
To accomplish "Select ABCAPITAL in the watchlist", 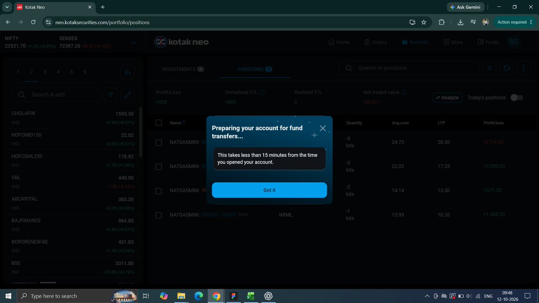I will coord(72,203).
